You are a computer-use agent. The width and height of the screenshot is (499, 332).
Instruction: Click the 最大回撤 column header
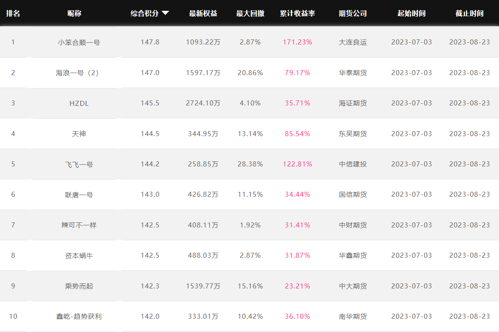click(x=250, y=13)
